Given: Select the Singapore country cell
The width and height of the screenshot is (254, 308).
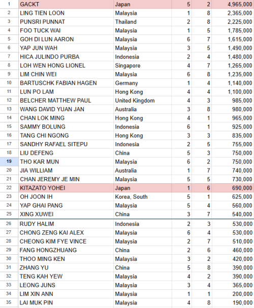Looking at the screenshot, I should click(x=143, y=65).
